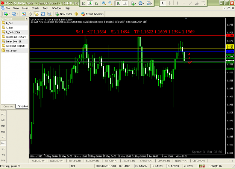235x169 pixels.
Task: Switch to GBPJPY,H4 chart tab
Action: point(199,161)
